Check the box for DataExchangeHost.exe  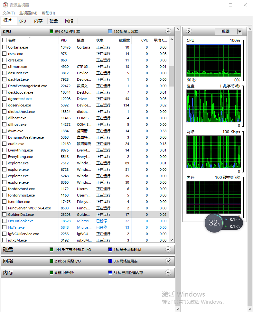pyautogui.click(x=4, y=86)
